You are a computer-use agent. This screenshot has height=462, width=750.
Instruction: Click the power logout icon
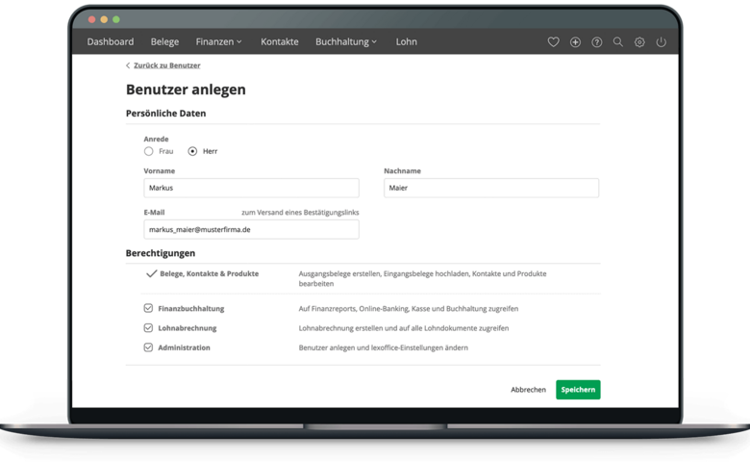tap(661, 42)
